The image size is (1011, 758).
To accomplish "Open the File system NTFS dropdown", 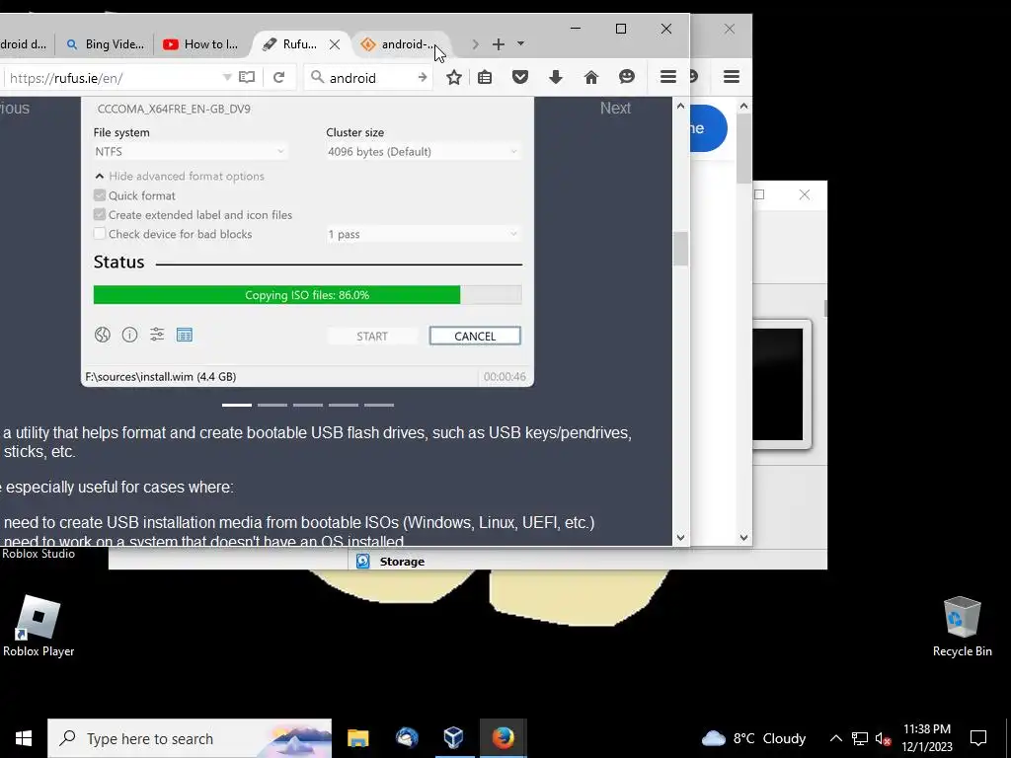I will pyautogui.click(x=190, y=151).
